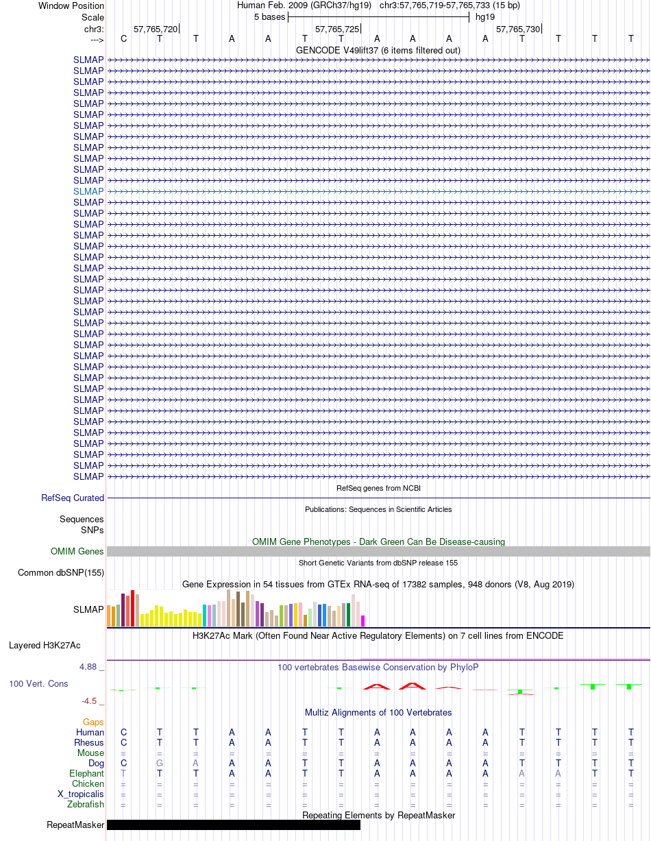Select the Zebrafish alignment row label
Image resolution: width=651 pixels, height=841 pixels.
(x=86, y=805)
